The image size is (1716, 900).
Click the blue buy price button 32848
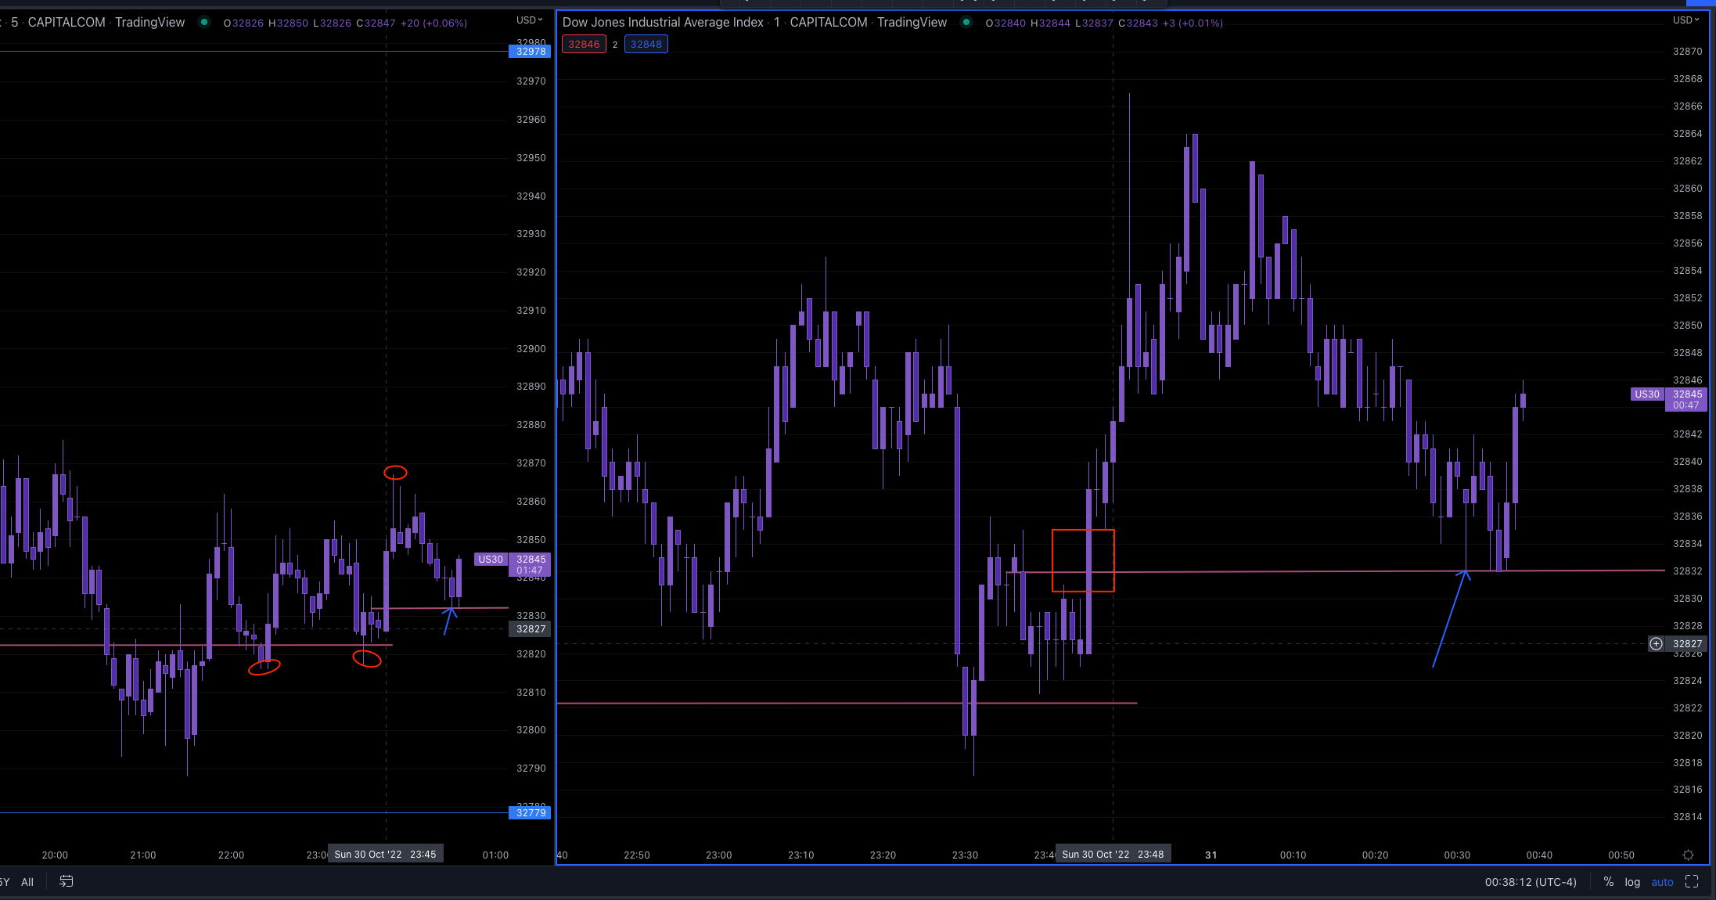click(646, 44)
